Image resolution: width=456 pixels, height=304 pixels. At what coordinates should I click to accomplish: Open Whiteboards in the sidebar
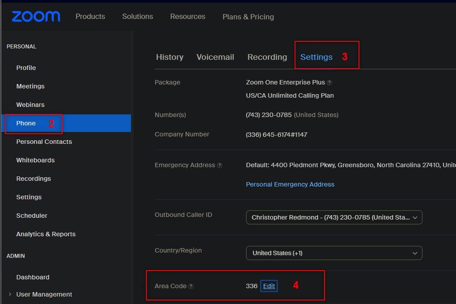point(35,160)
